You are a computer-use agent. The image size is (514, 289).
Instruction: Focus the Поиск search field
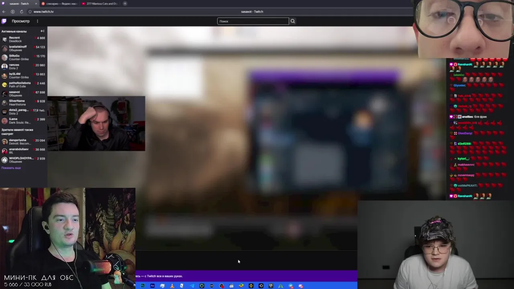coord(253,21)
